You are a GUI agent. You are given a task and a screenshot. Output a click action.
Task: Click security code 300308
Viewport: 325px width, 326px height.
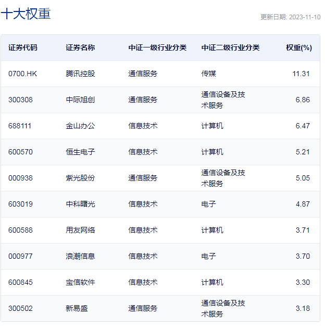pos(20,100)
